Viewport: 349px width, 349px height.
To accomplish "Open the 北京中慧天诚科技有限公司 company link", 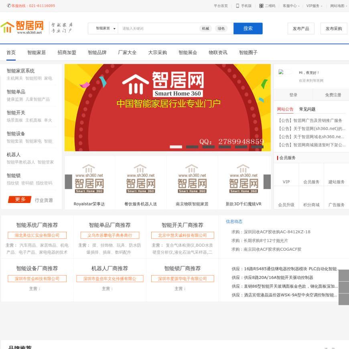I will coord(183,235).
